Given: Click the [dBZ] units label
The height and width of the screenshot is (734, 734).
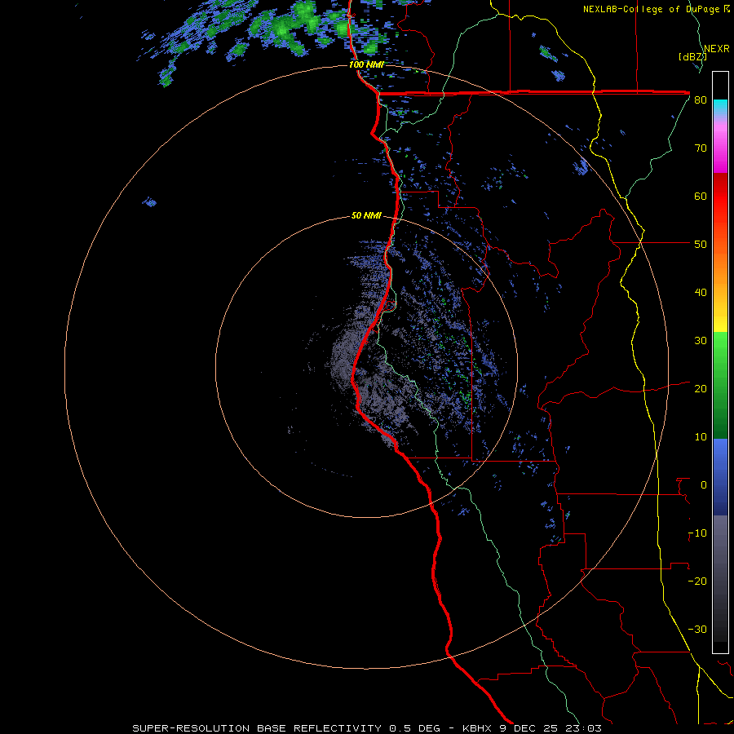Looking at the screenshot, I should point(692,57).
